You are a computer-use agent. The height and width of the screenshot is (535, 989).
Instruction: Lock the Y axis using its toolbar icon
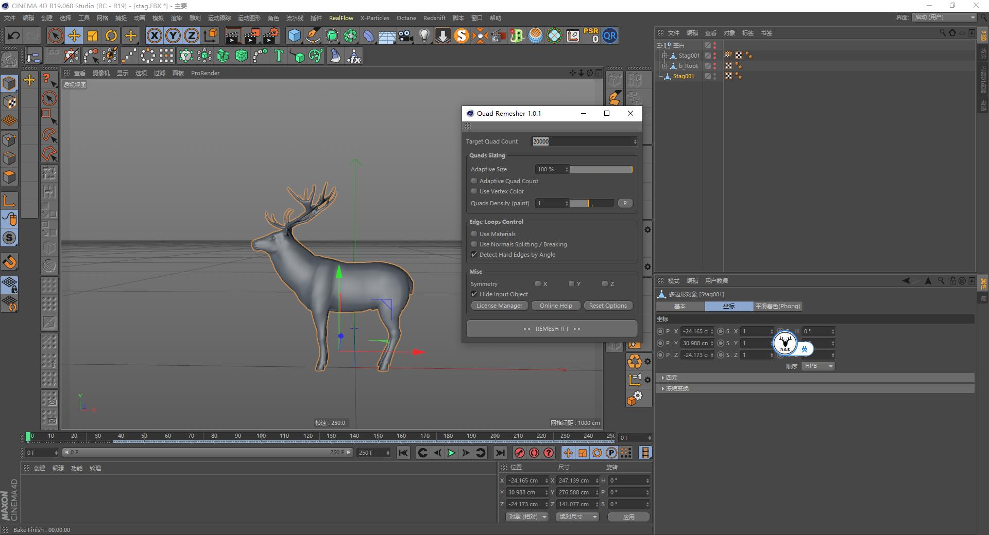tap(173, 35)
